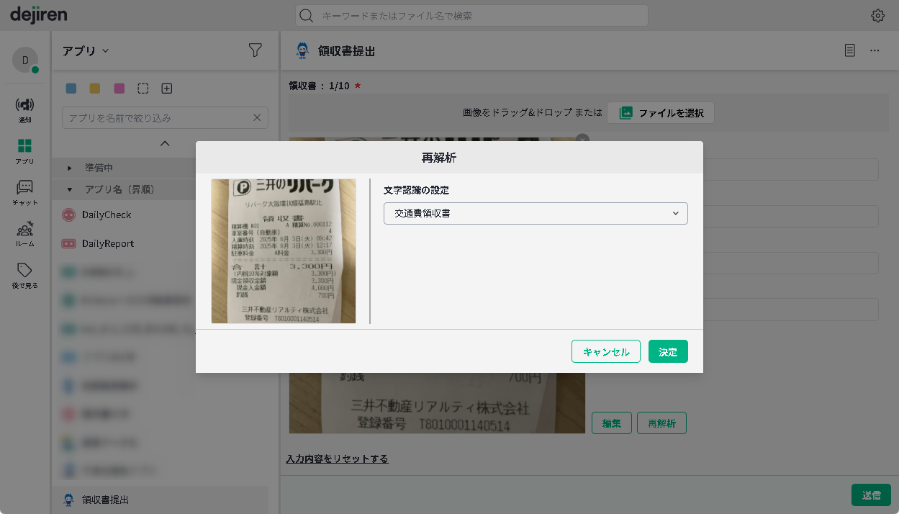Open the チャット chat sidebar icon

pos(24,192)
